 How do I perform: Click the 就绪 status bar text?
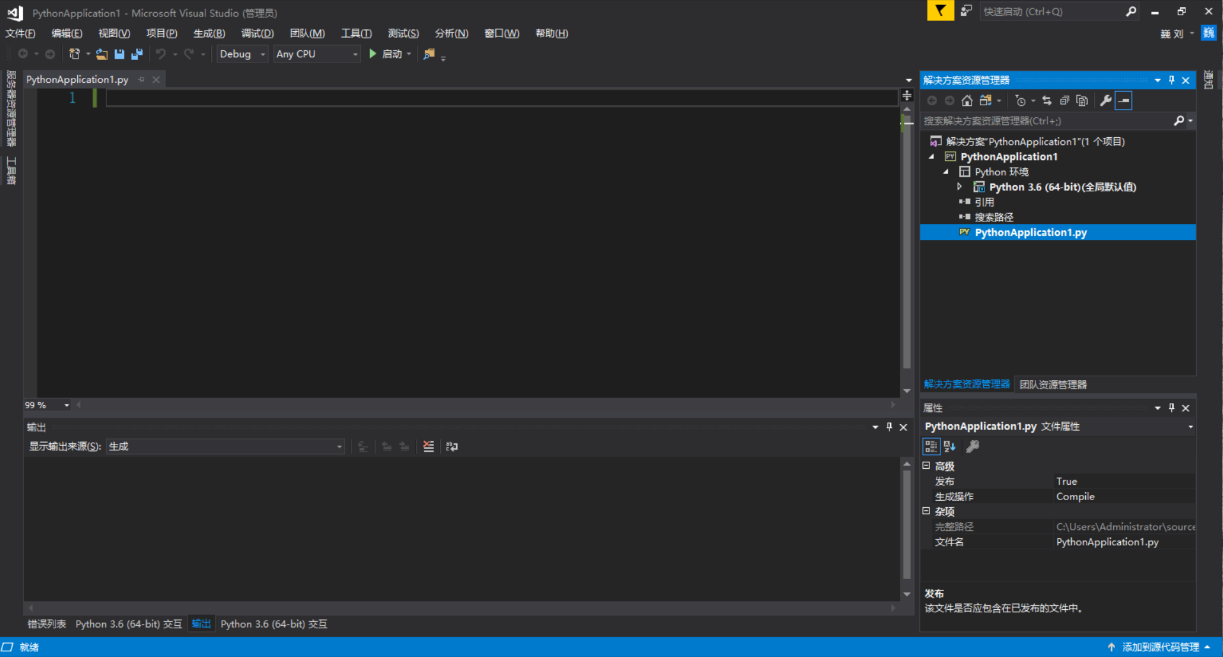(x=29, y=647)
